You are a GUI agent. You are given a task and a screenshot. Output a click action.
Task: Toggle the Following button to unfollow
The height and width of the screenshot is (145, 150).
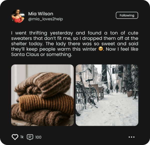[x=127, y=15]
